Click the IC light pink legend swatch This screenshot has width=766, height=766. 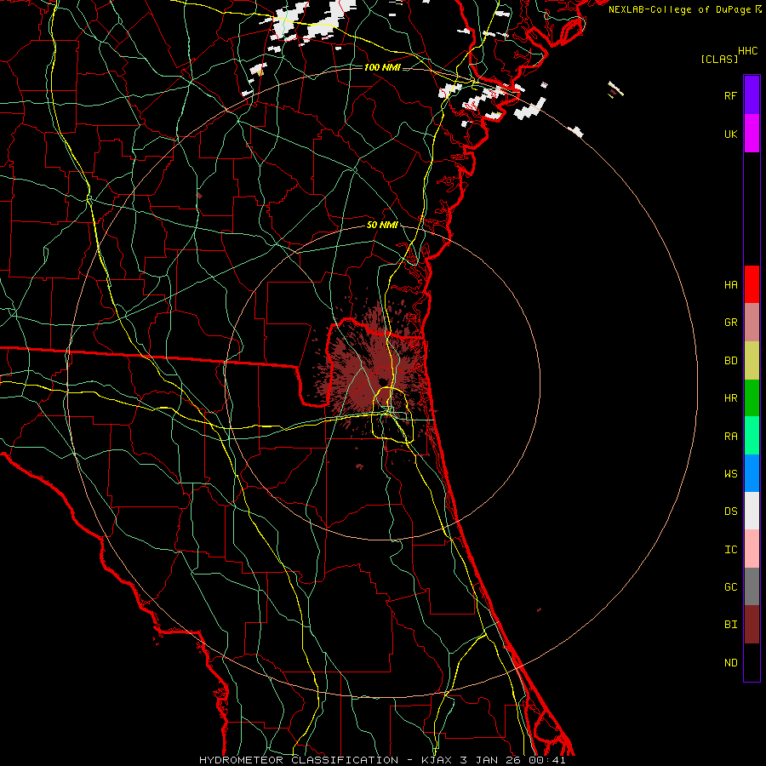(752, 549)
